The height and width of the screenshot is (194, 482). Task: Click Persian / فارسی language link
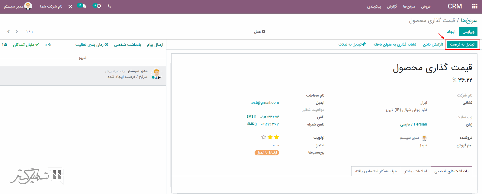(413, 124)
